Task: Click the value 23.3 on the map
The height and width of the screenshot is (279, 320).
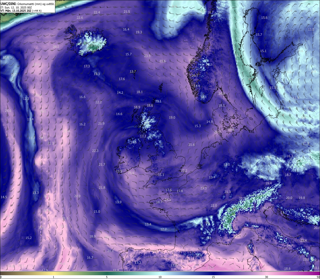Action: coord(203,188)
